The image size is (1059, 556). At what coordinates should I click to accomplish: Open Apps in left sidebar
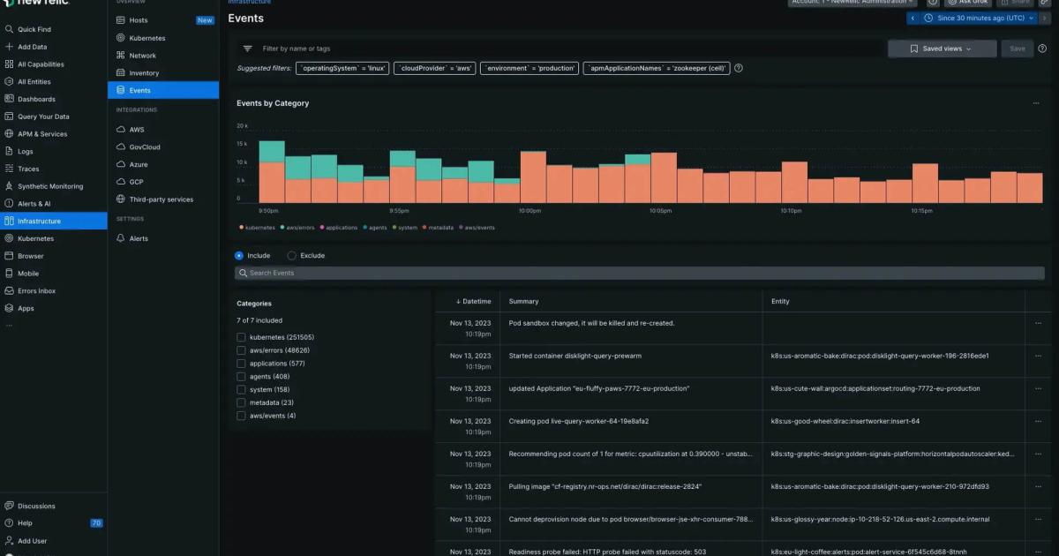[26, 308]
